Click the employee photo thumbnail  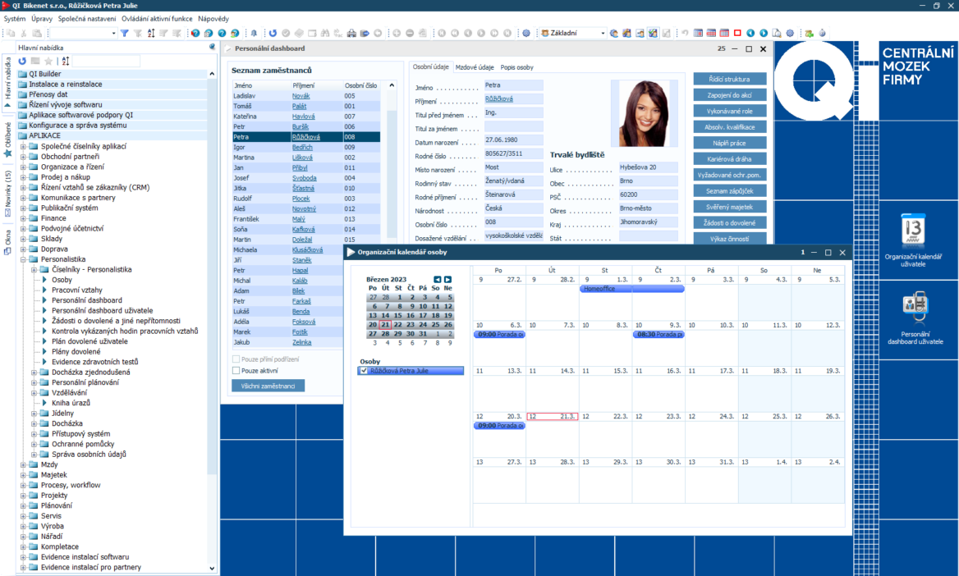click(643, 113)
